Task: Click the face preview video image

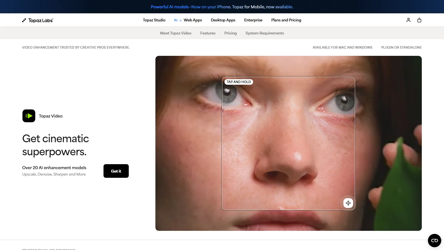Action: point(289,143)
